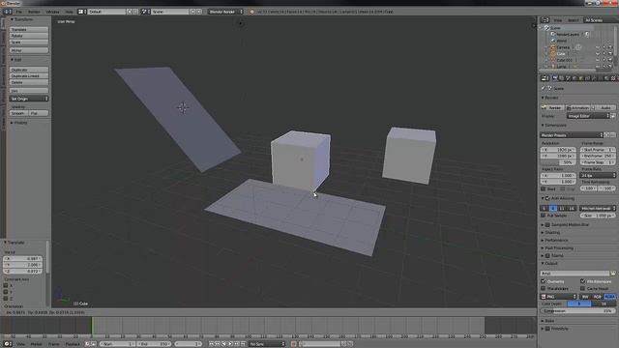Click the Scene name field in header
Image resolution: width=619 pixels, height=348 pixels.
click(170, 12)
